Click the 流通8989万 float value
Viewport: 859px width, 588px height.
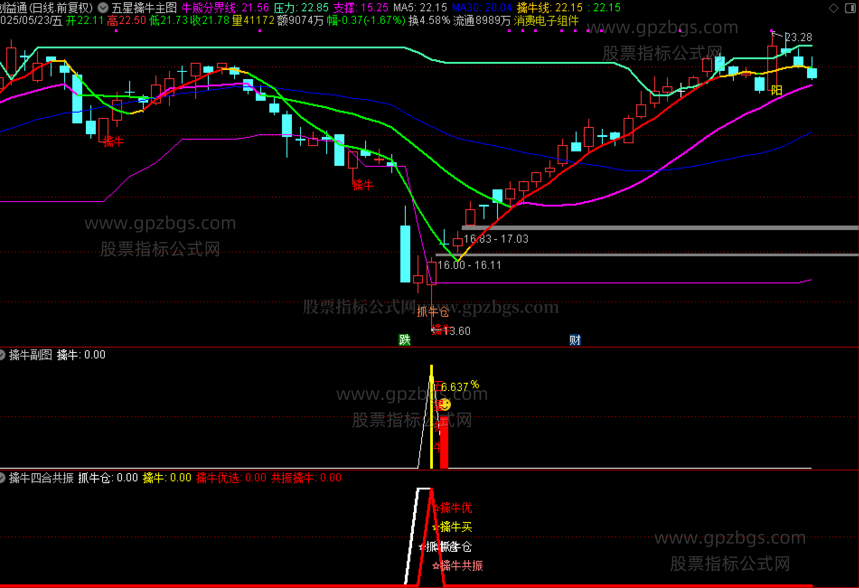tap(482, 21)
